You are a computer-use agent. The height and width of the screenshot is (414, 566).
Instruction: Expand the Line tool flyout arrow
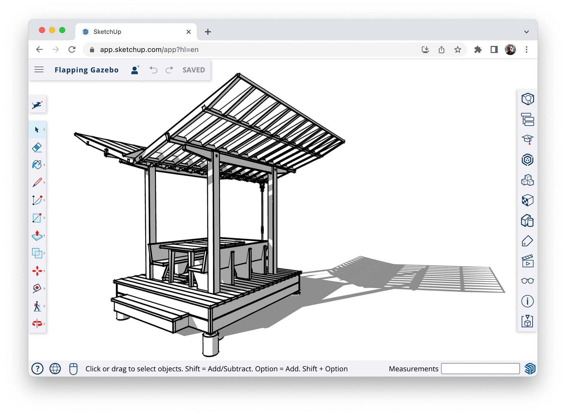pyautogui.click(x=44, y=183)
